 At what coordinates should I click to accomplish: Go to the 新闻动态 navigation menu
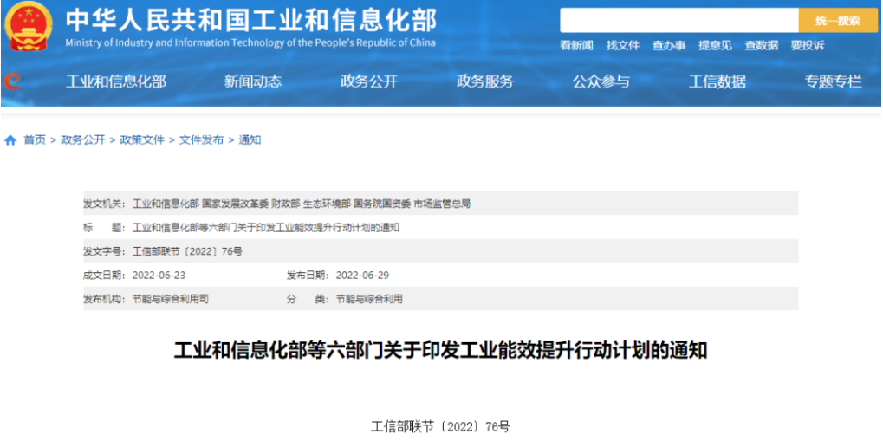pos(253,81)
